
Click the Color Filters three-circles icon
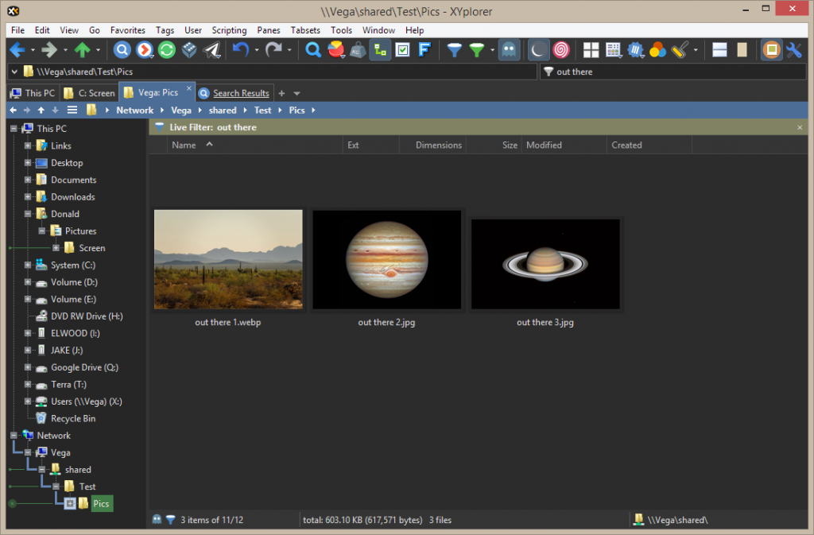tap(657, 50)
